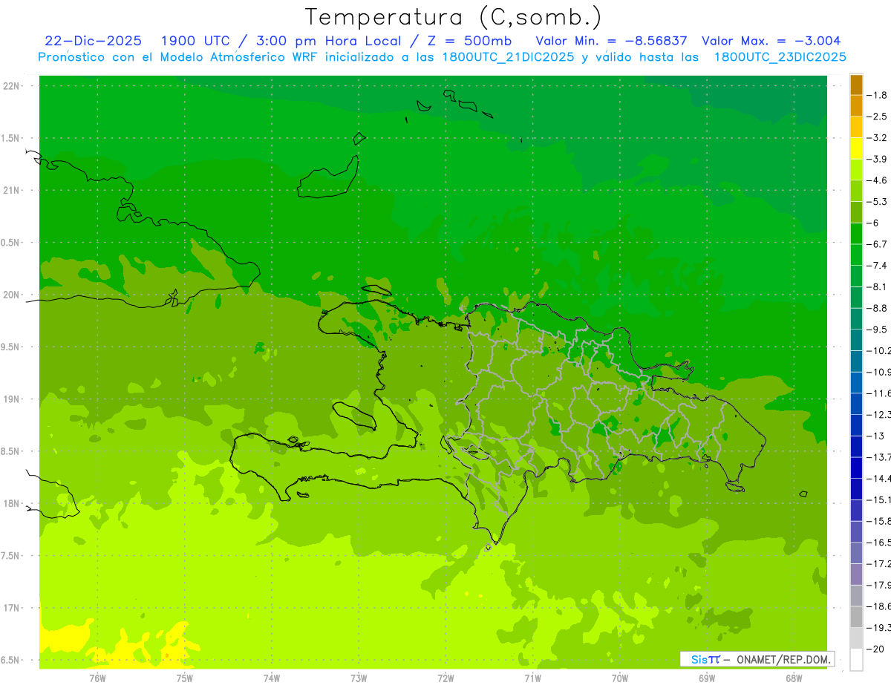Viewport: 891px width, 688px height.
Task: Click the '-5.3' colorbar value
Action: [x=877, y=202]
